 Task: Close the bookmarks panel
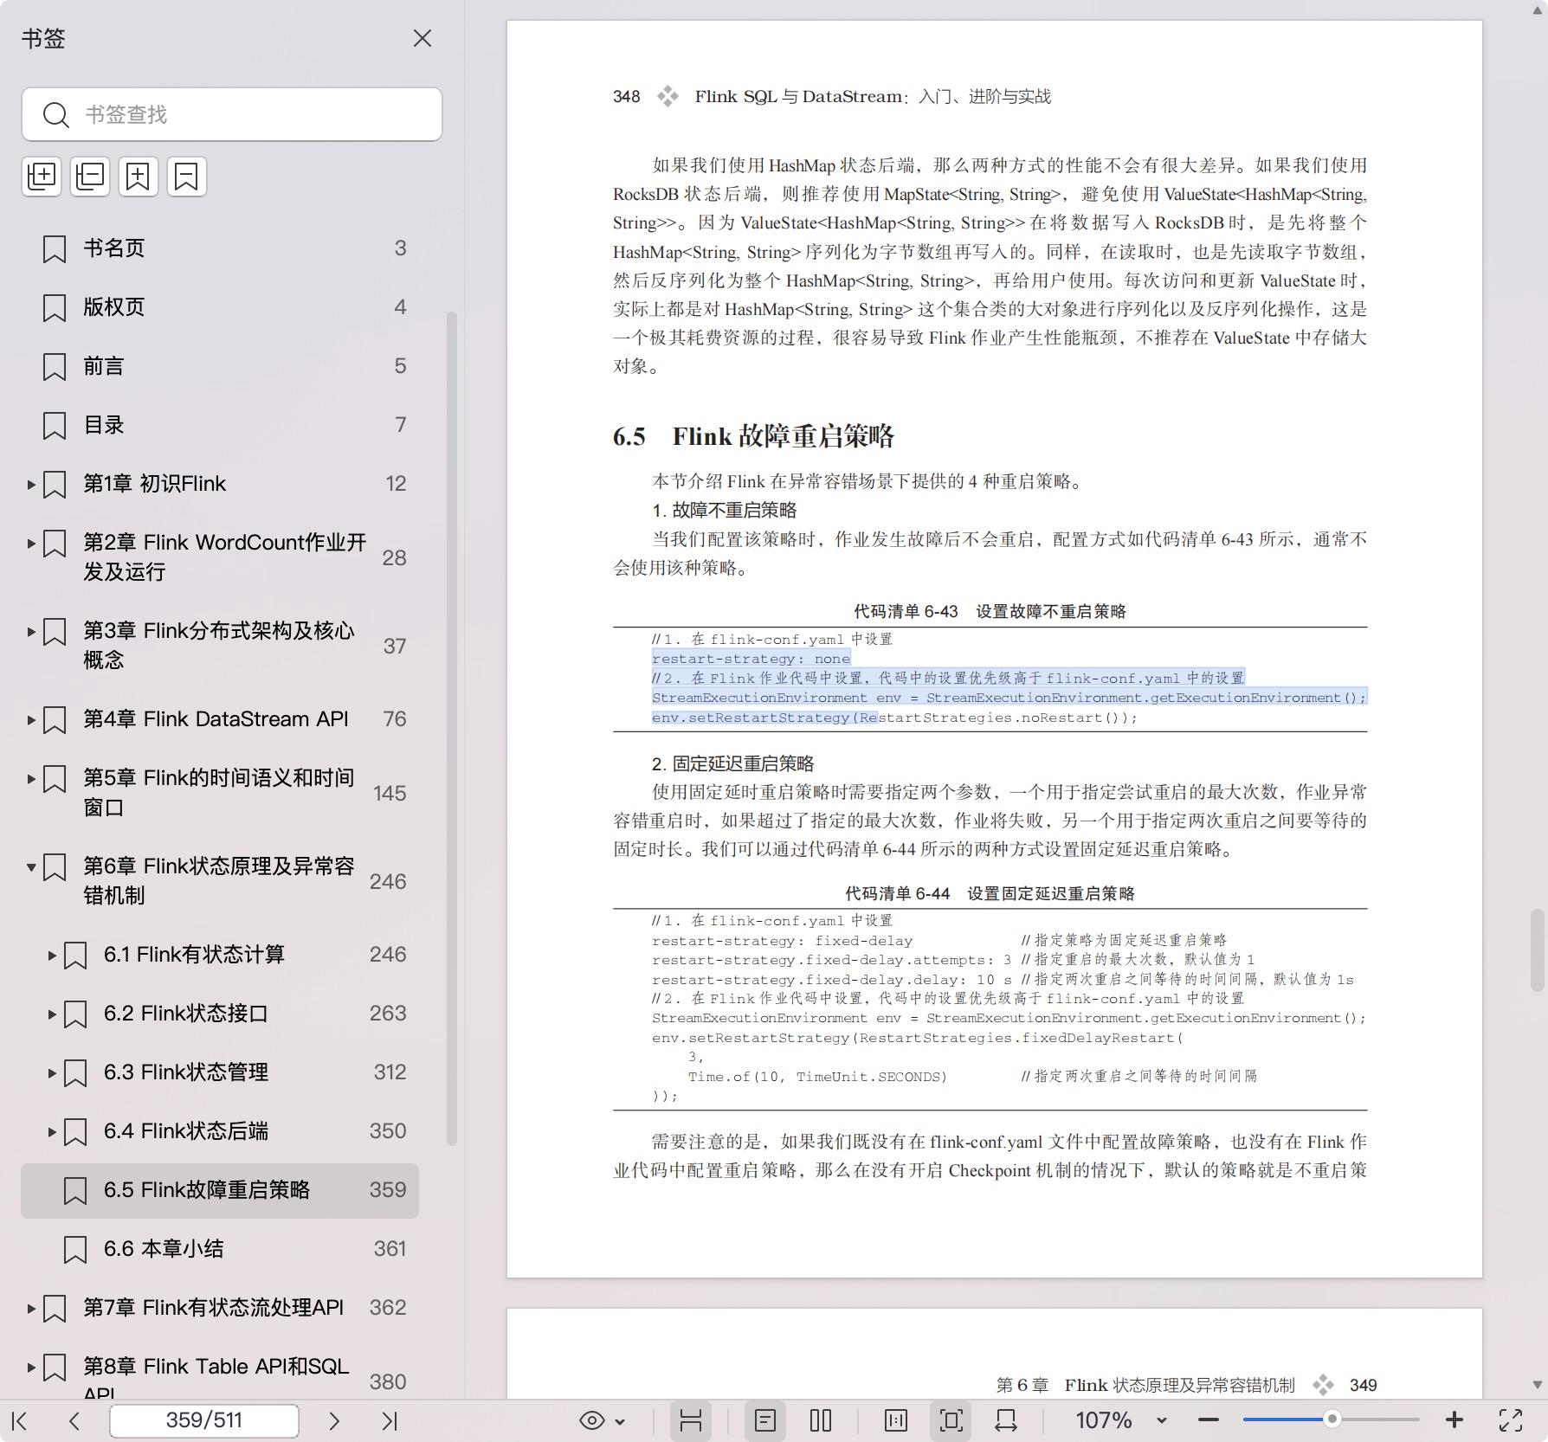(422, 38)
